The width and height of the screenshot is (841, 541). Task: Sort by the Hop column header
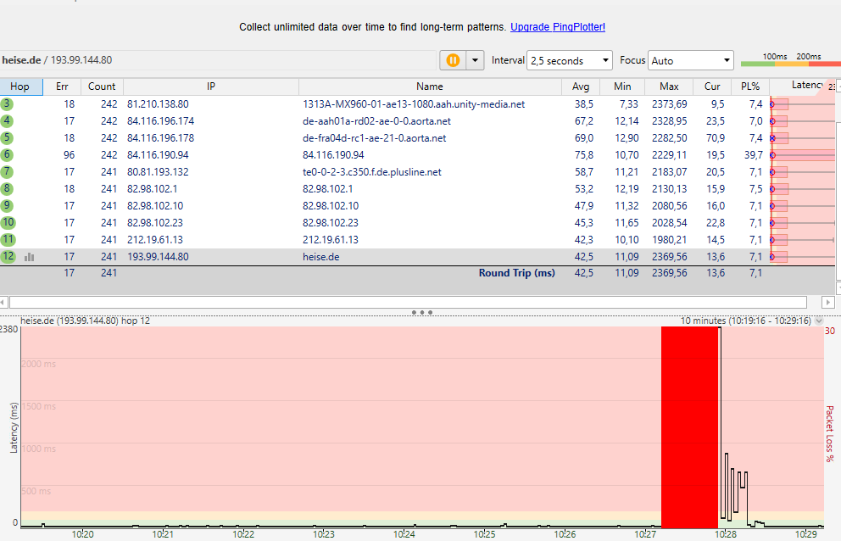tap(20, 86)
